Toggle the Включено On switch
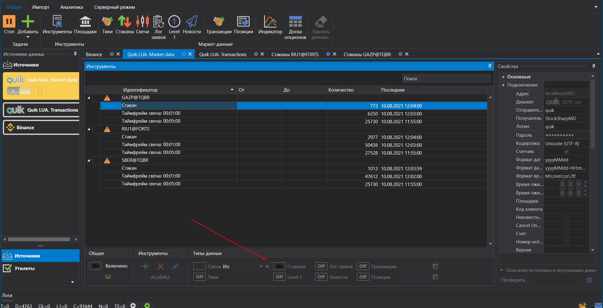603x308 pixels. pos(95,266)
